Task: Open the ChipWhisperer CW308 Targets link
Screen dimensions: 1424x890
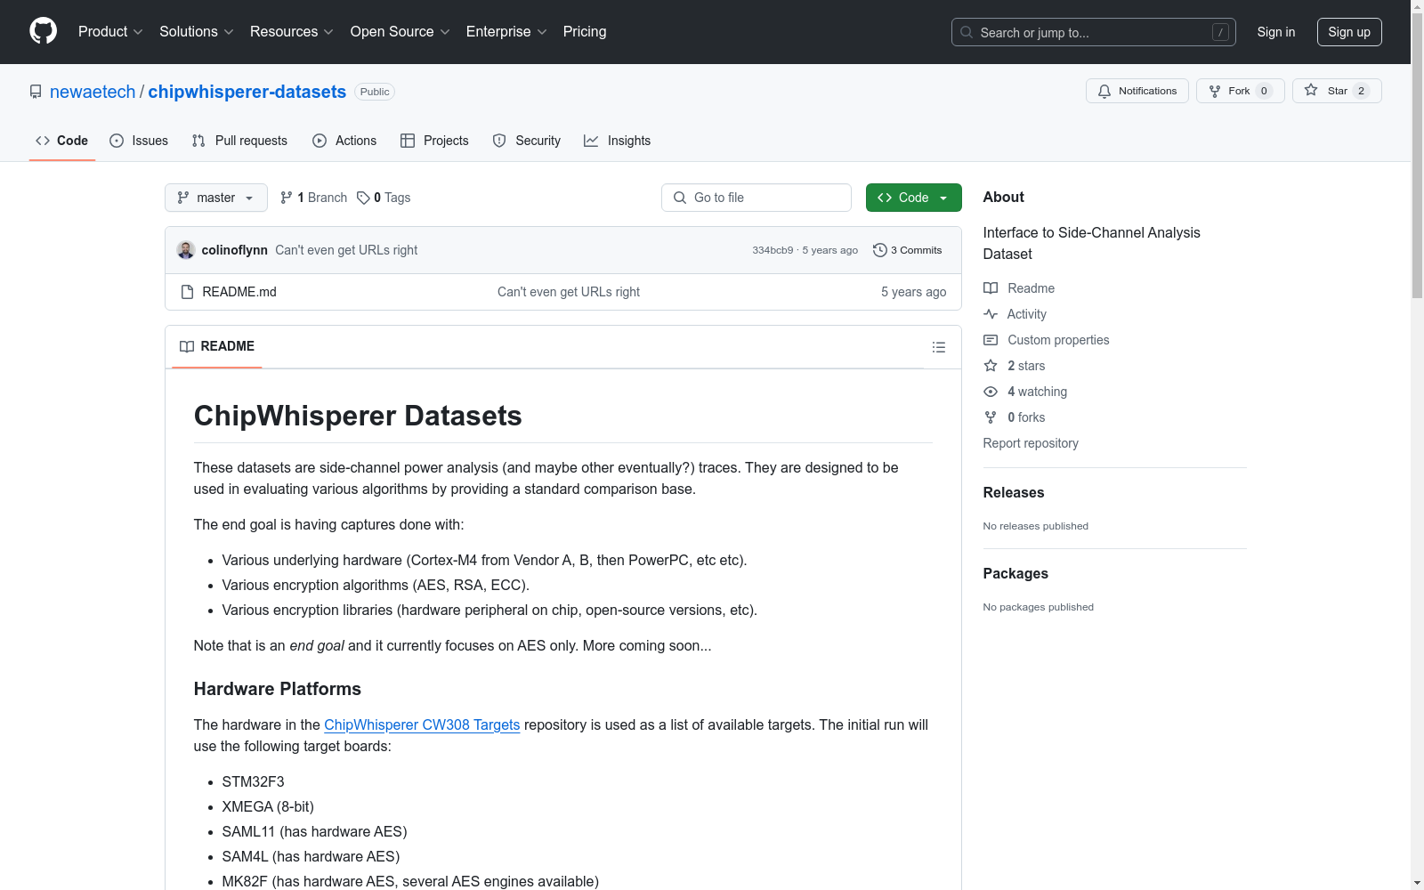Action: (422, 724)
